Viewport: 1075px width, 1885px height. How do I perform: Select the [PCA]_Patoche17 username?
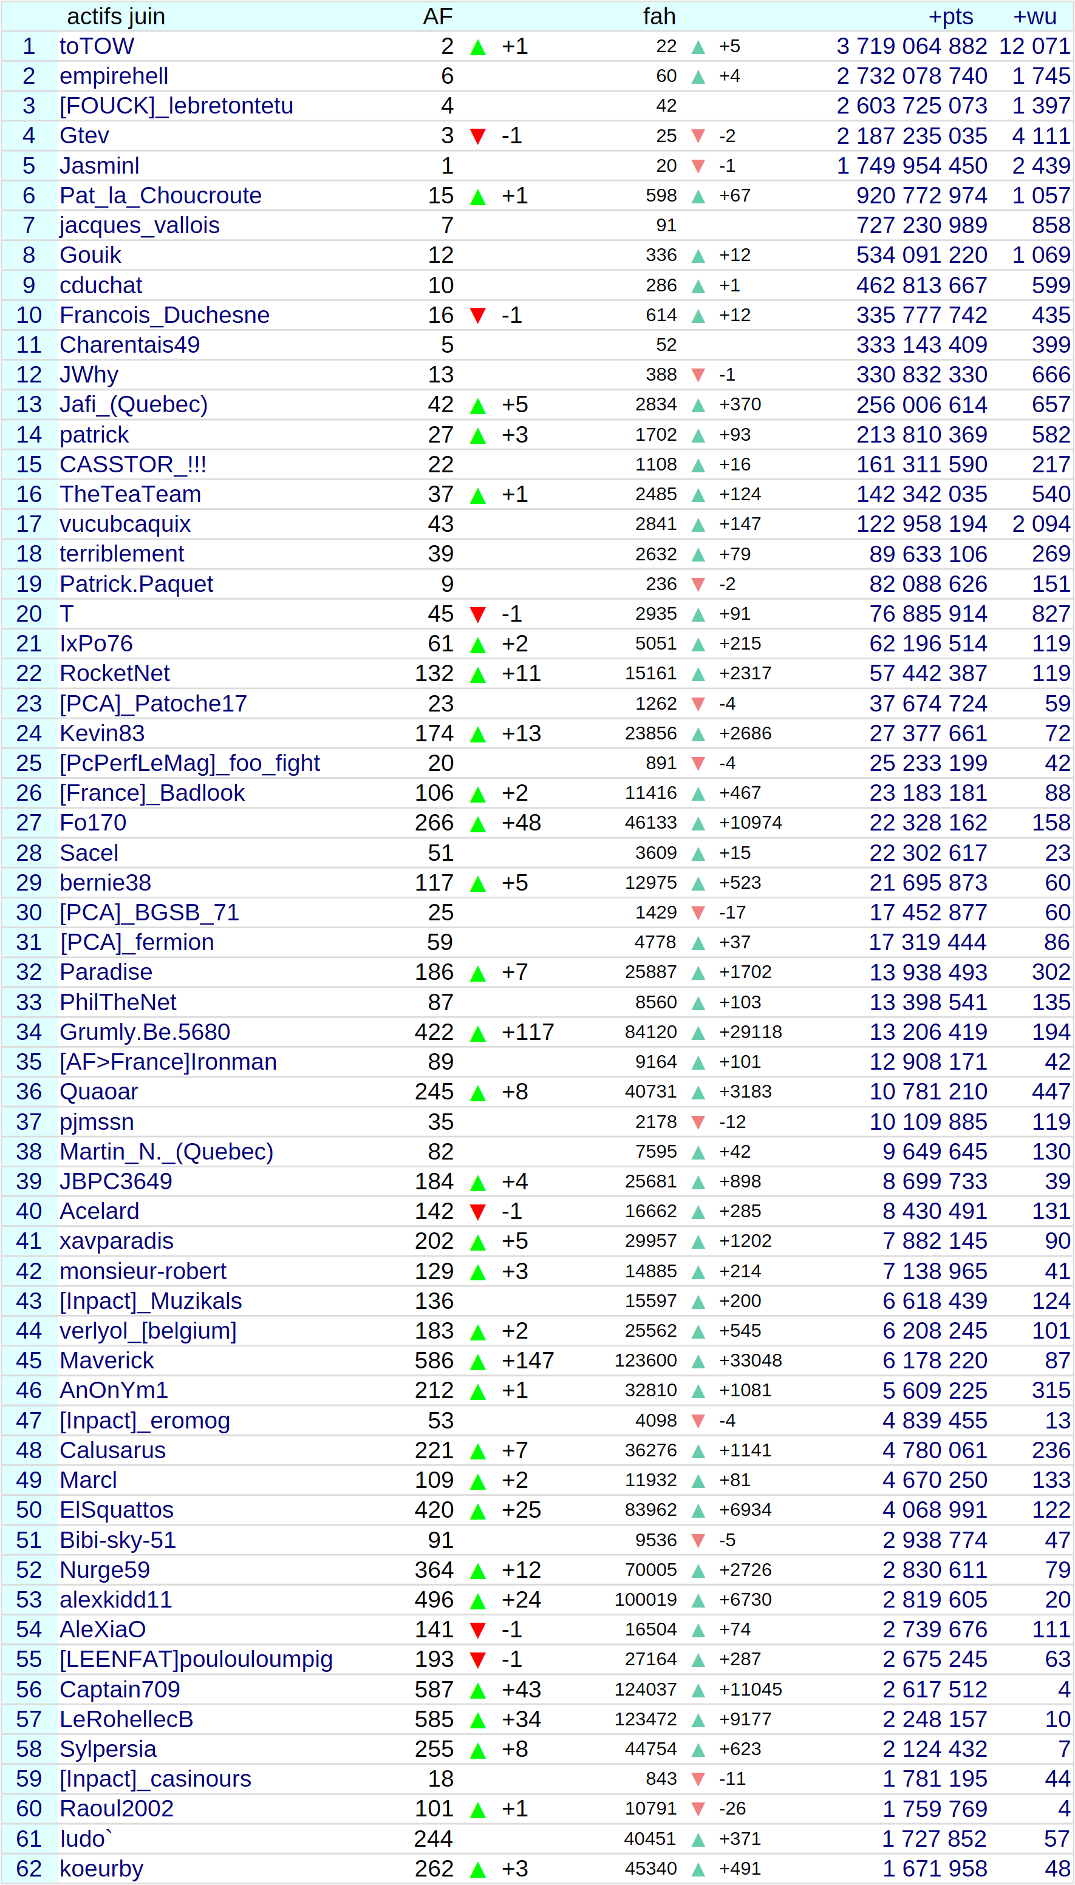(153, 704)
